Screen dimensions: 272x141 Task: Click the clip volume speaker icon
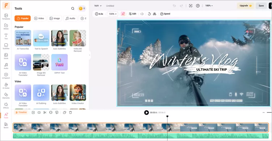142,14
